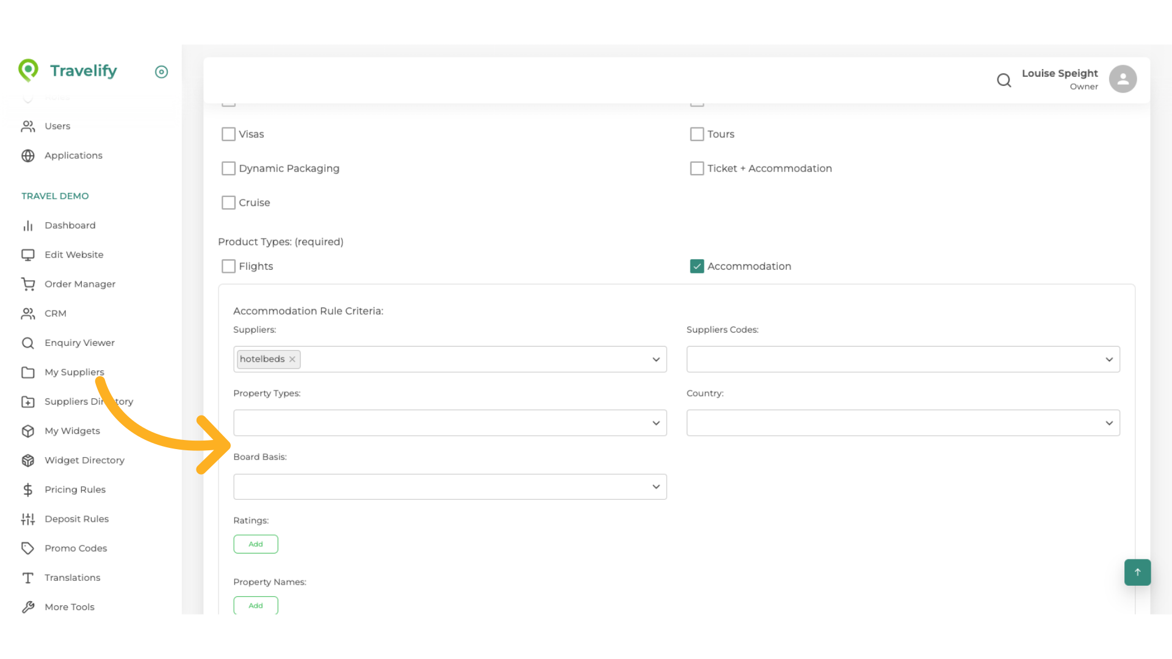
Task: Select the Enquiry Viewer magnifier icon
Action: pos(28,342)
